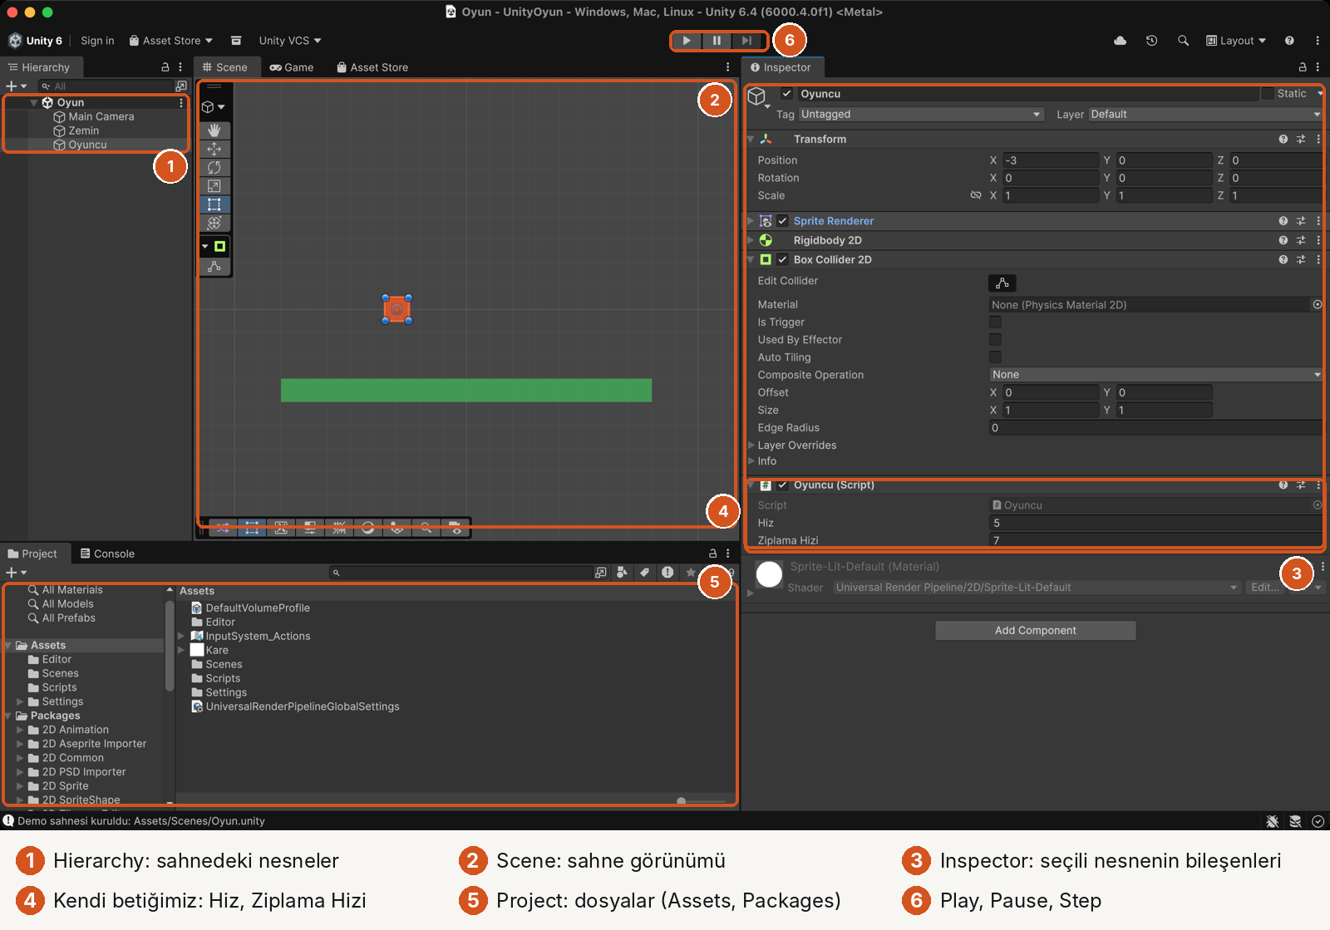Click the help icon in top toolbar
This screenshot has width=1330, height=930.
[x=1289, y=41]
